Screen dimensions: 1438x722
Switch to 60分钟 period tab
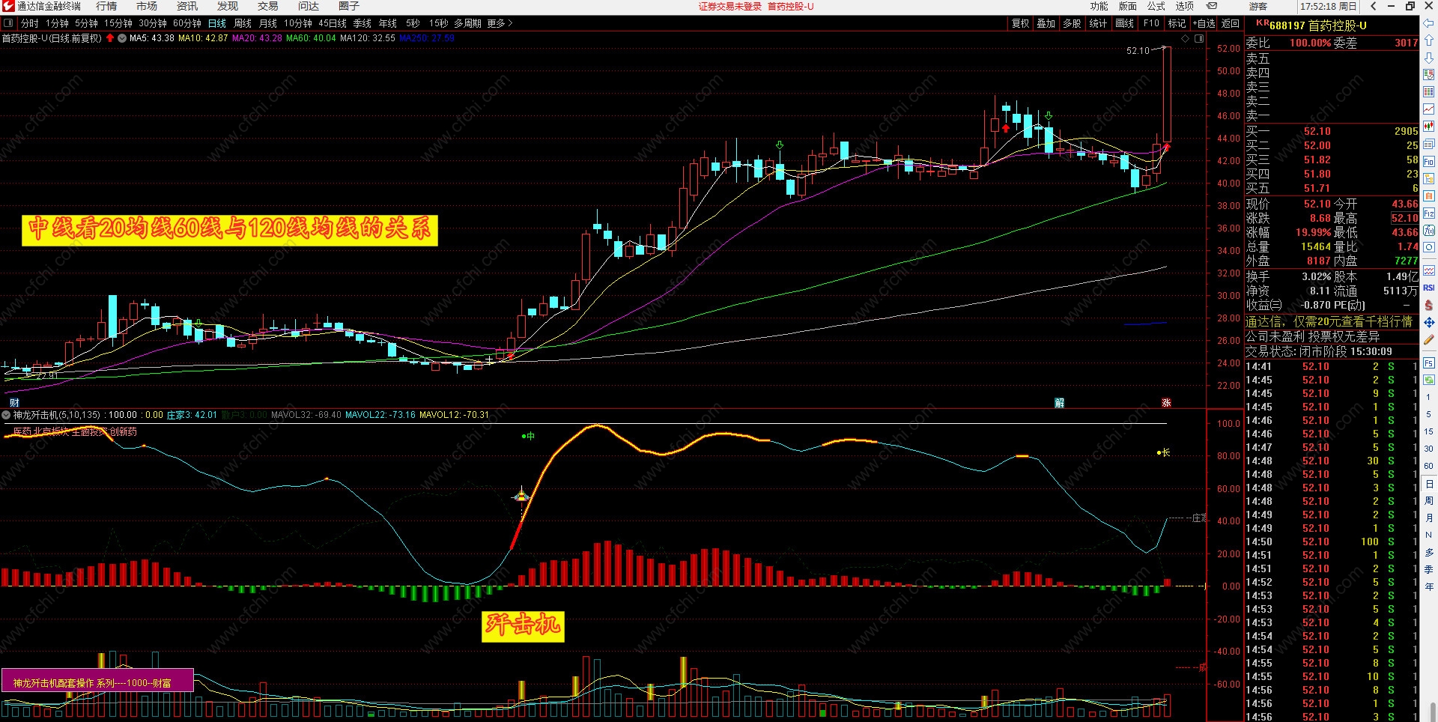(x=187, y=23)
